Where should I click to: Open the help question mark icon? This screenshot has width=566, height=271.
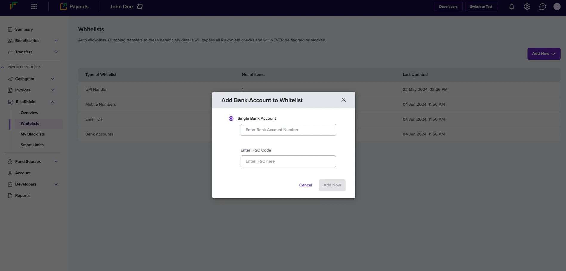[543, 7]
